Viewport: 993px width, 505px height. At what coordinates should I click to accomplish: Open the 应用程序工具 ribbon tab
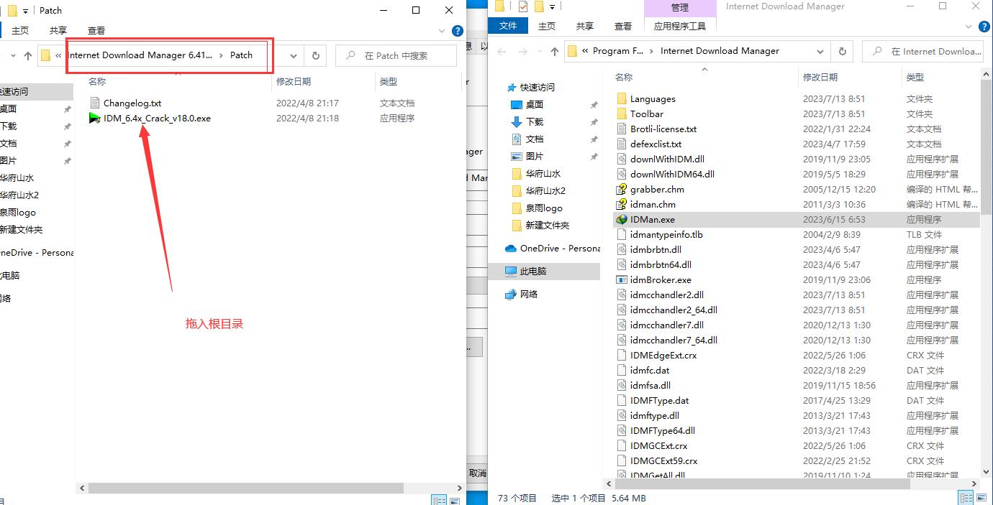(x=679, y=26)
